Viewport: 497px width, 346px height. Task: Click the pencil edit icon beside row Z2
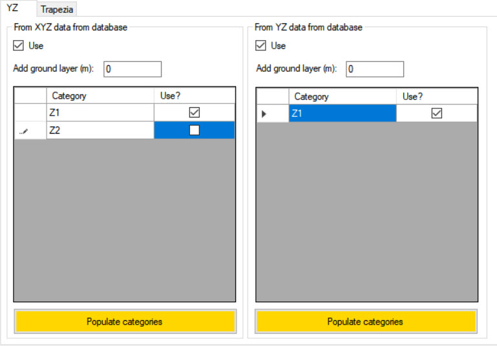coord(24,130)
